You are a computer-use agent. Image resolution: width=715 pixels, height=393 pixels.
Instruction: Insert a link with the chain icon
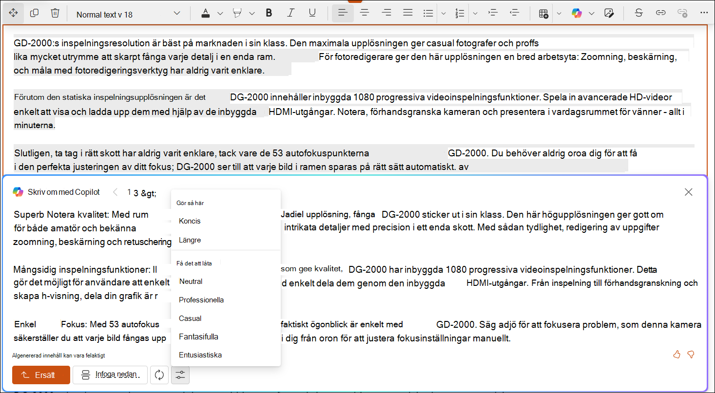[x=660, y=13]
